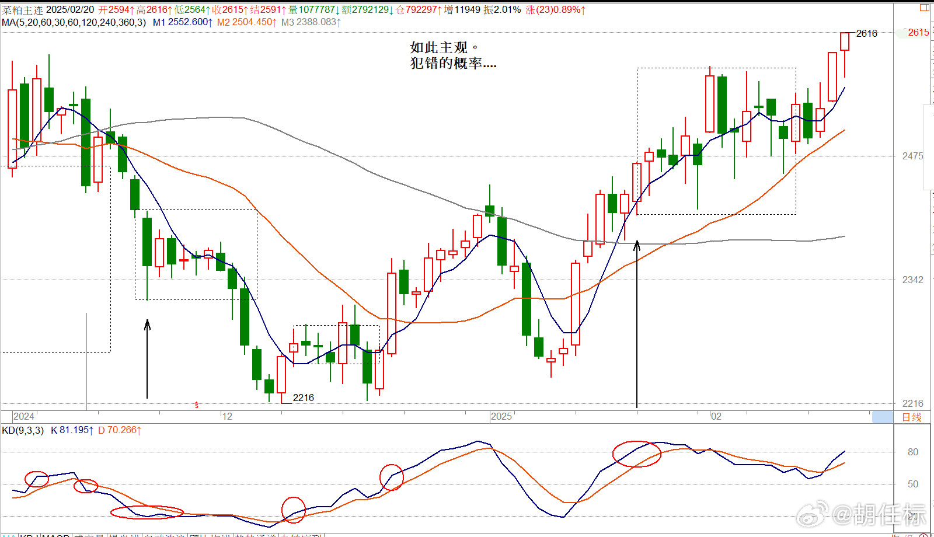Viewport: 934px width, 537px height.
Task: Click the open price 开2594
Action: [x=116, y=10]
